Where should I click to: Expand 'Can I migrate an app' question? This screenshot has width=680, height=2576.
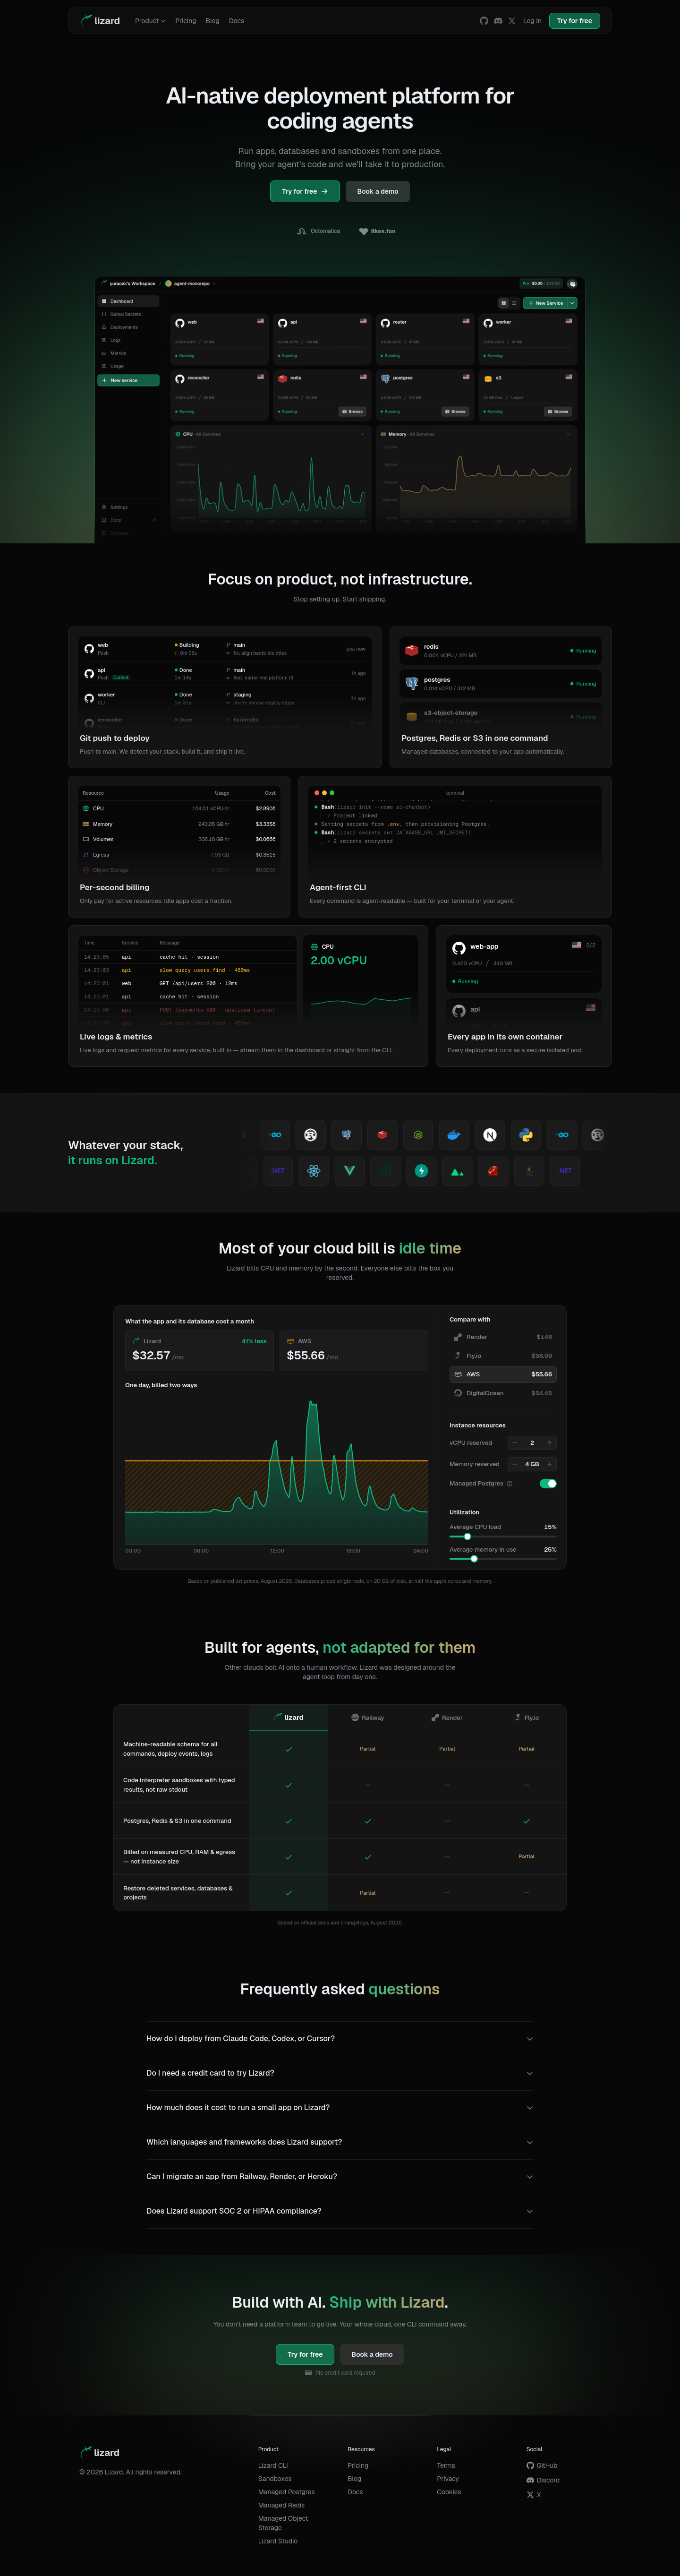[x=340, y=2176]
